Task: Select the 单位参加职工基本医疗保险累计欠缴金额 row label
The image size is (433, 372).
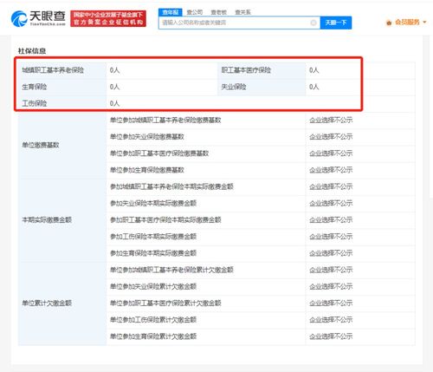Action: [x=165, y=303]
